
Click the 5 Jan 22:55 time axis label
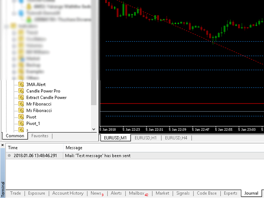click(x=224, y=130)
